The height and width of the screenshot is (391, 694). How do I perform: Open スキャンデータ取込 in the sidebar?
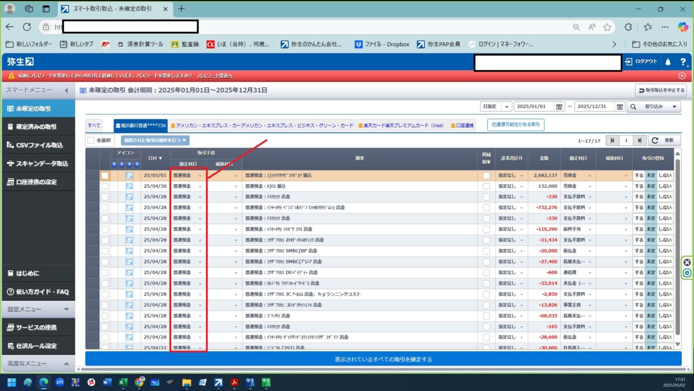[x=38, y=163]
